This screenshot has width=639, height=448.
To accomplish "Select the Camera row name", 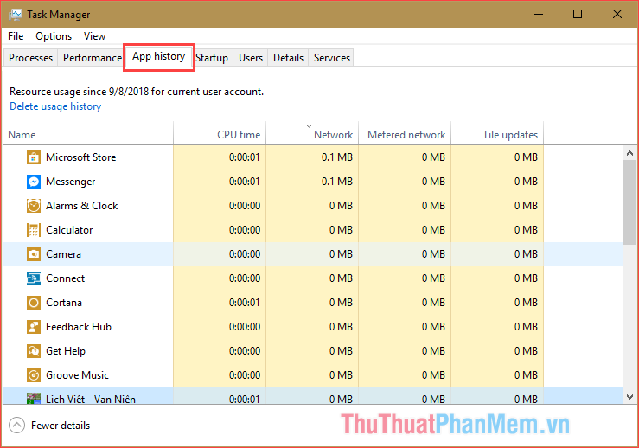I will pos(63,254).
